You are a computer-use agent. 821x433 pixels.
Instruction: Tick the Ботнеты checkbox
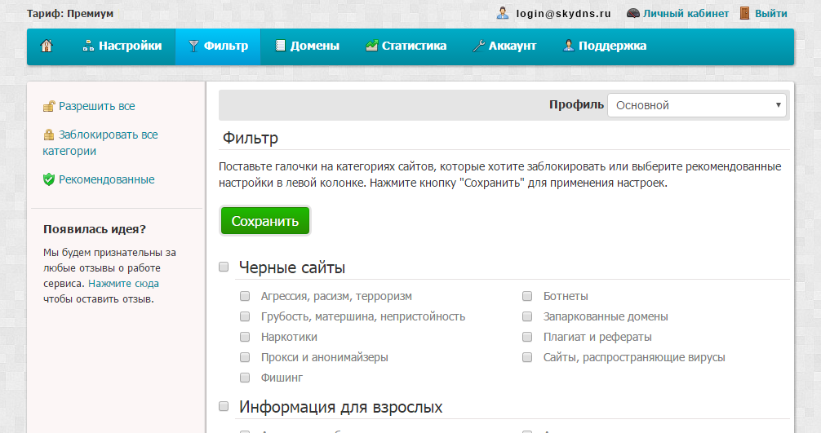[527, 296]
